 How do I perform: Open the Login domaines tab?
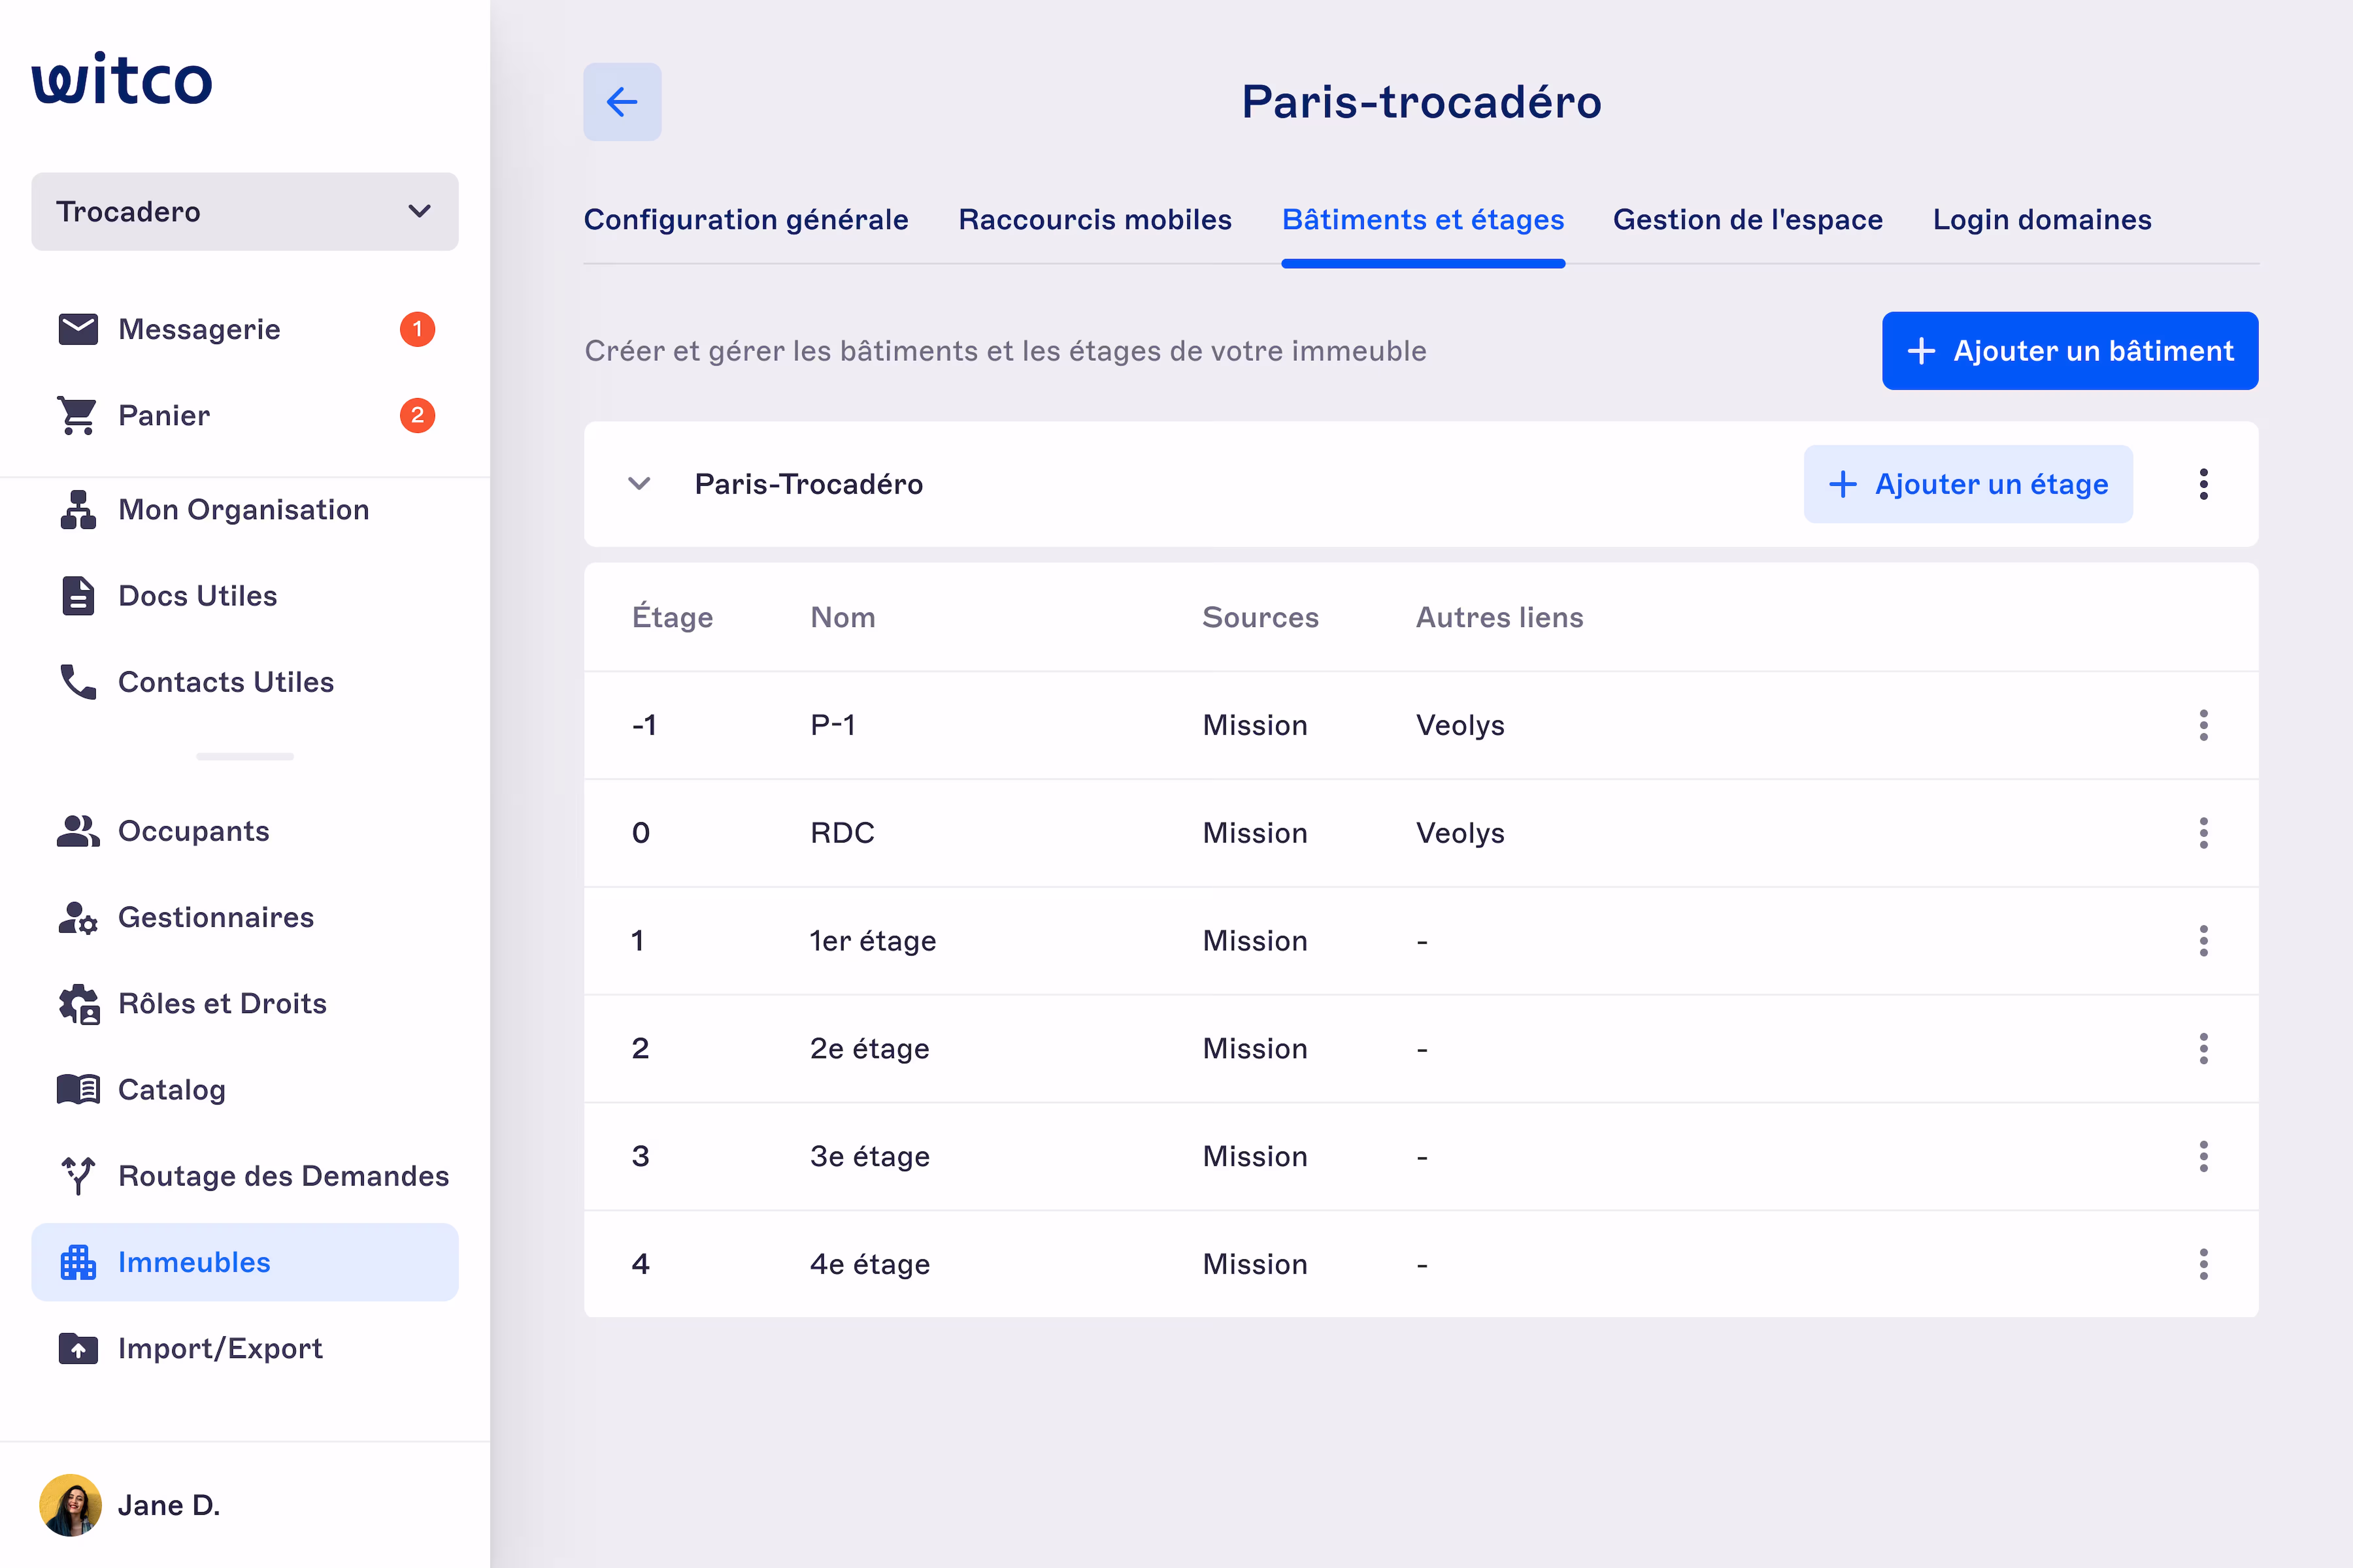[2042, 220]
